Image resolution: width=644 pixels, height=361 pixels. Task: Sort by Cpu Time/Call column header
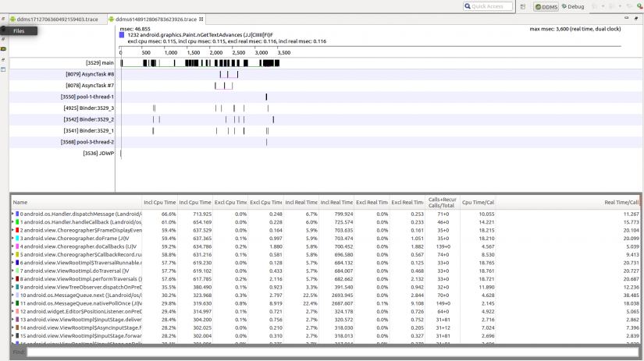[x=478, y=202]
